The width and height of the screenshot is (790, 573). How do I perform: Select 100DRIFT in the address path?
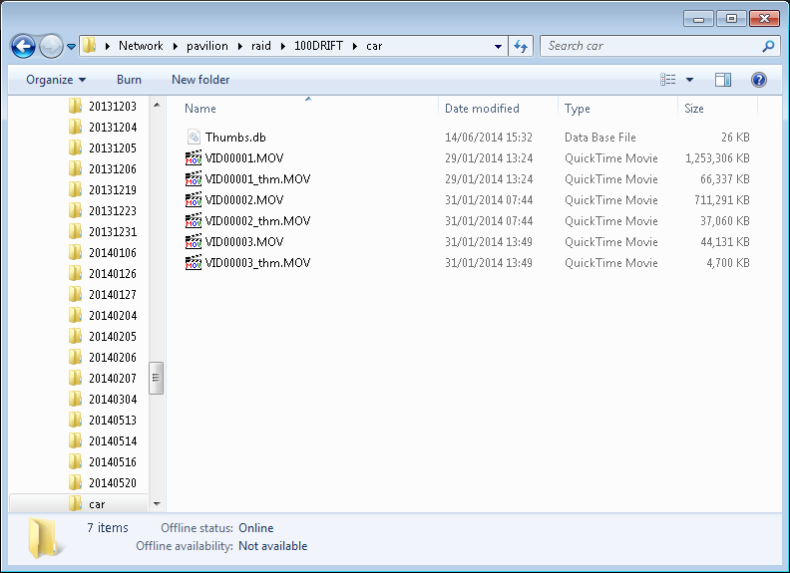318,46
